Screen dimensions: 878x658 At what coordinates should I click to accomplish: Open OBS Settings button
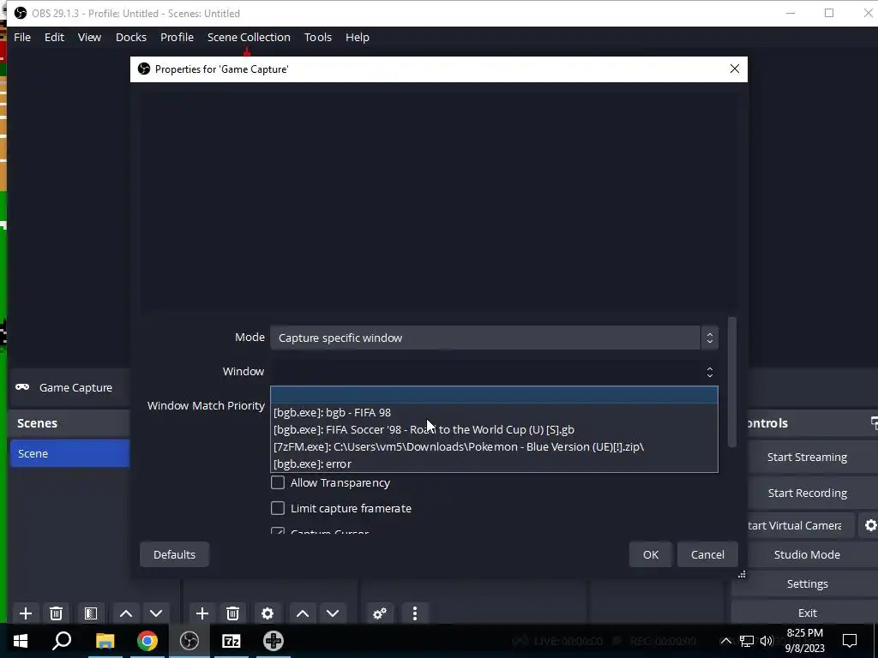click(807, 583)
